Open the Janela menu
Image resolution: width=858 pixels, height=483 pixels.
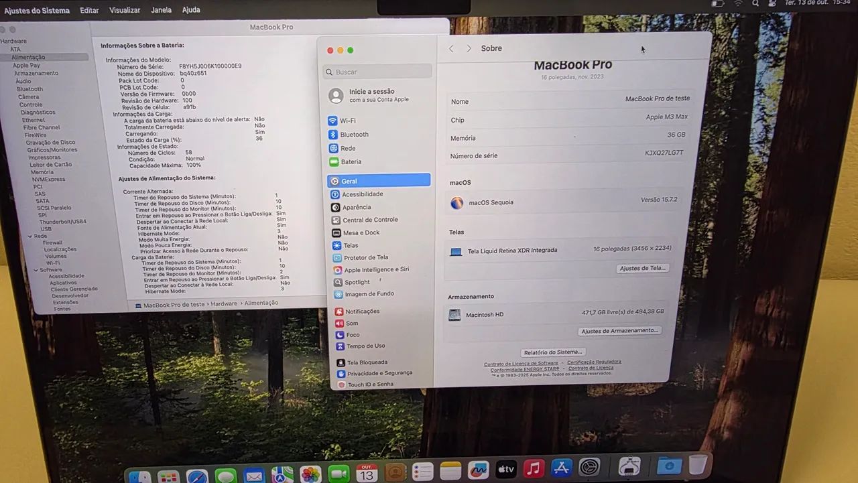[x=161, y=11]
